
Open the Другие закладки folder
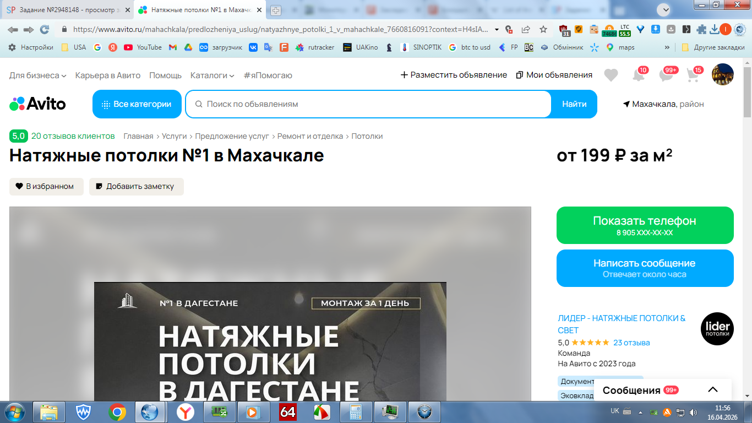click(713, 47)
